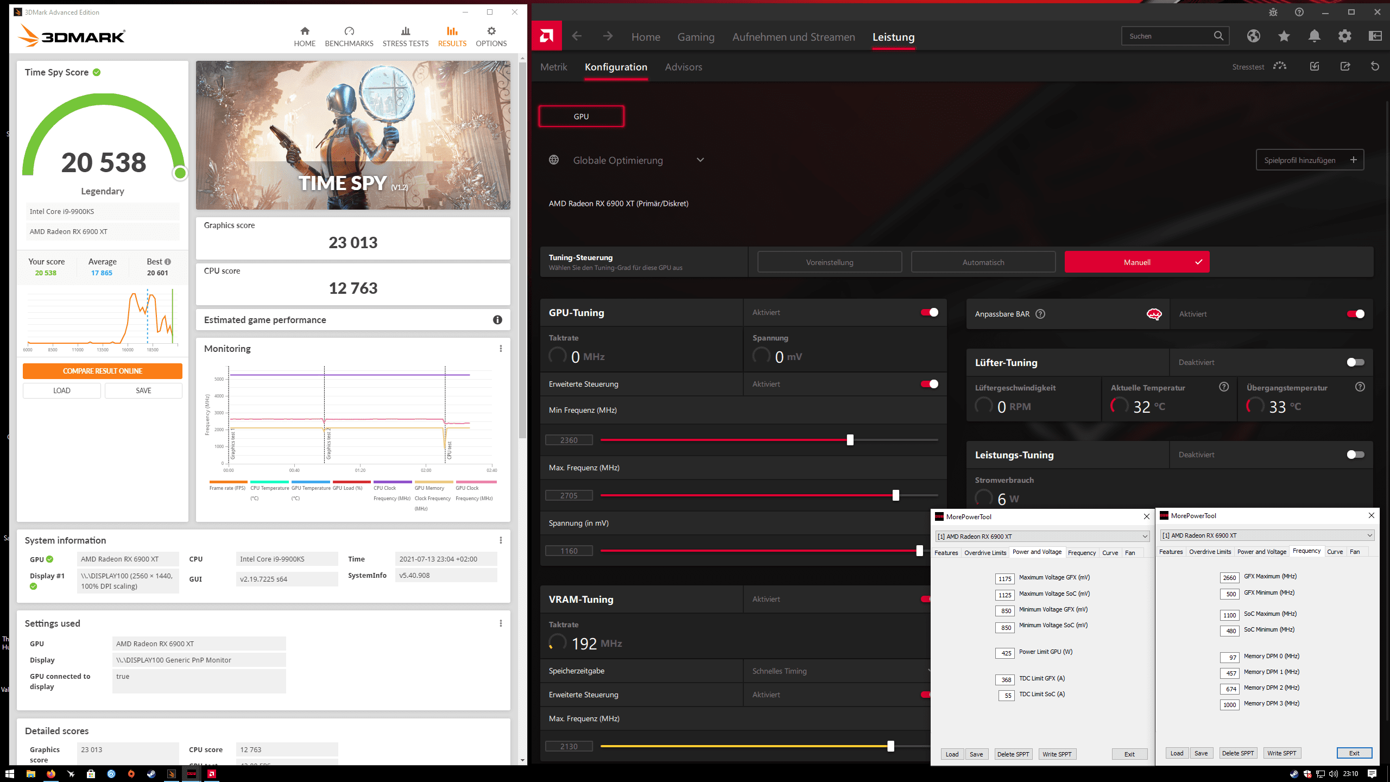Click the SAVE button in 3DMark
Image resolution: width=1390 pixels, height=782 pixels.
pyautogui.click(x=143, y=390)
